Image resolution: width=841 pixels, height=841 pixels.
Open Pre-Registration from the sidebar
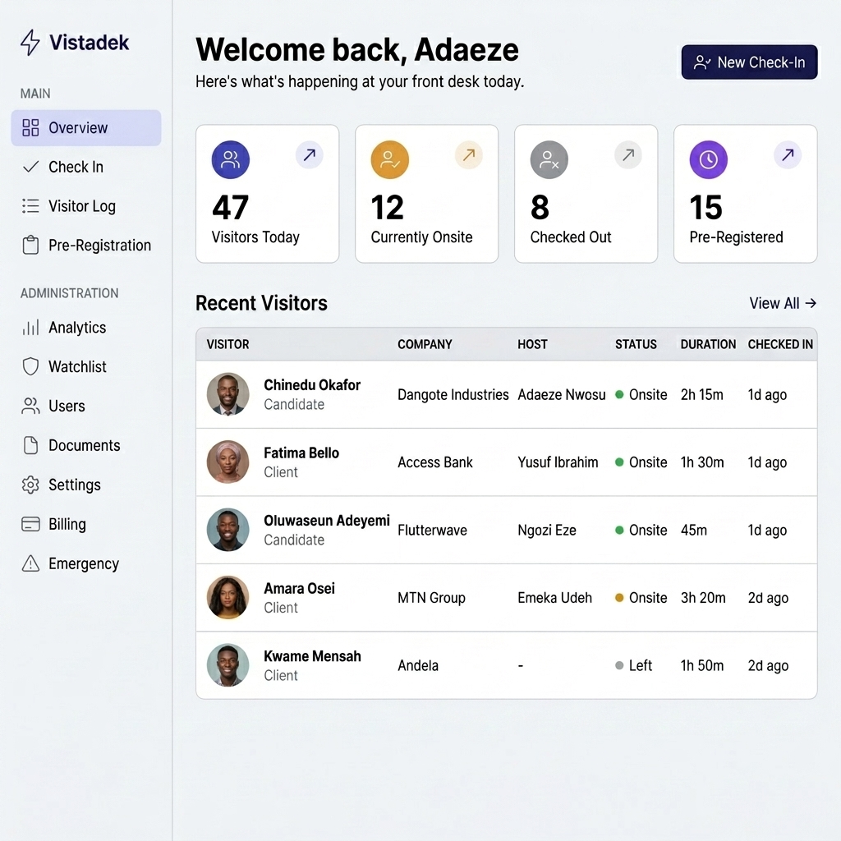point(99,246)
